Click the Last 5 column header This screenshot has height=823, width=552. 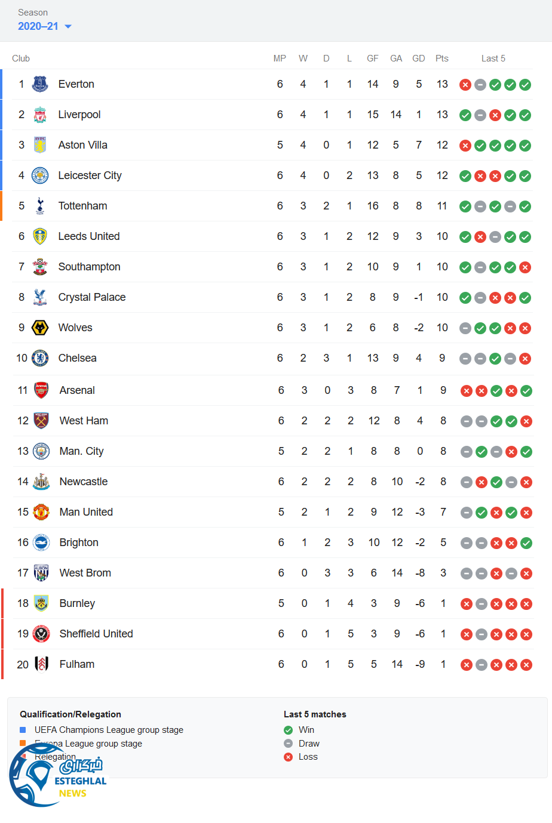(x=493, y=58)
